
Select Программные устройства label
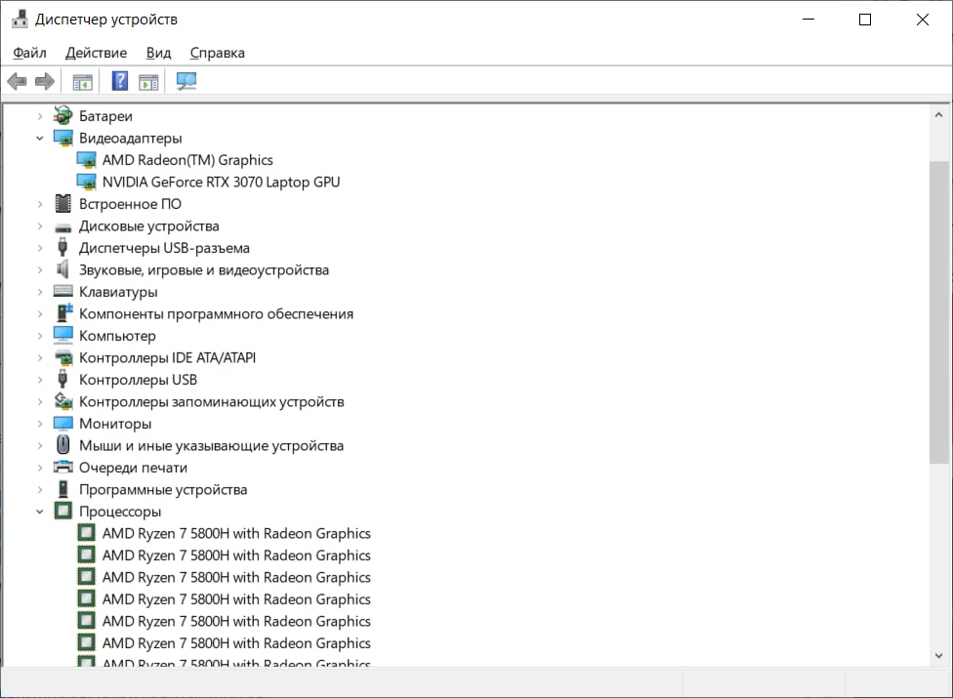point(163,489)
